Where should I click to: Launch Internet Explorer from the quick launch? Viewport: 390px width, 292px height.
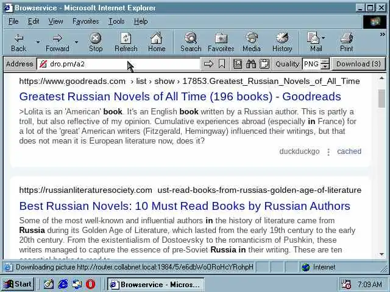pyautogui.click(x=63, y=284)
